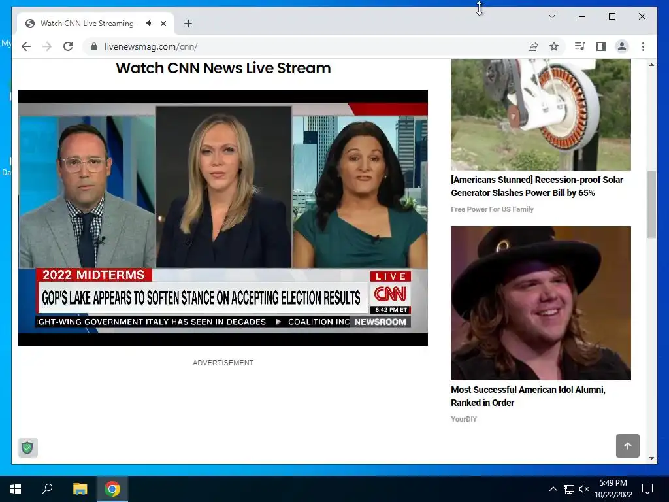Click the Free Power For US Family source
This screenshot has width=669, height=502.
point(493,209)
